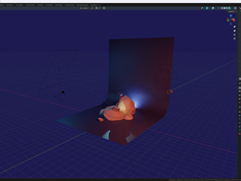Toggle proportional editing in the header
Viewport: 241px width, 181px height.
pos(104,8)
